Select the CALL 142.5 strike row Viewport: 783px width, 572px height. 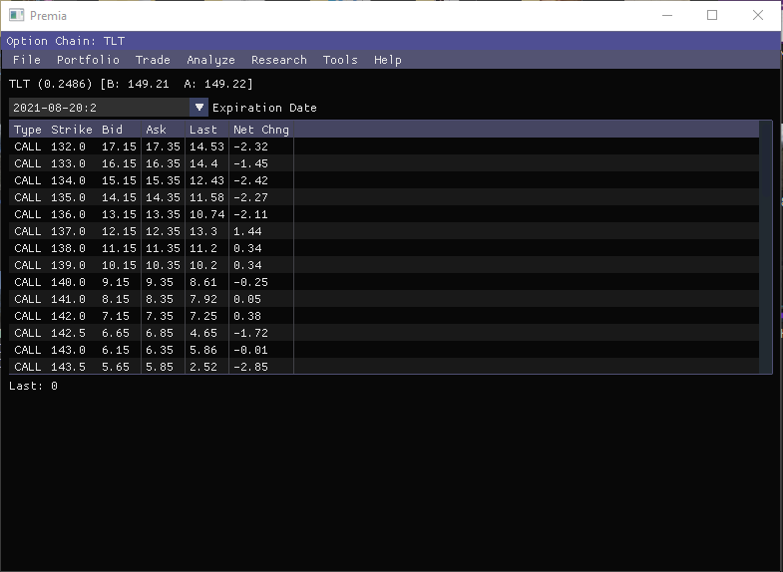[x=383, y=333]
